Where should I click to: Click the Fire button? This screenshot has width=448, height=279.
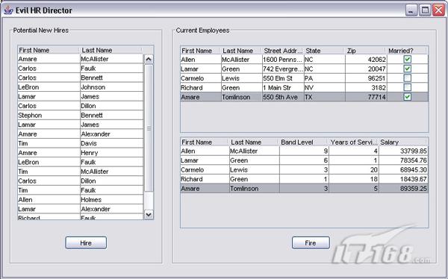coord(311,242)
